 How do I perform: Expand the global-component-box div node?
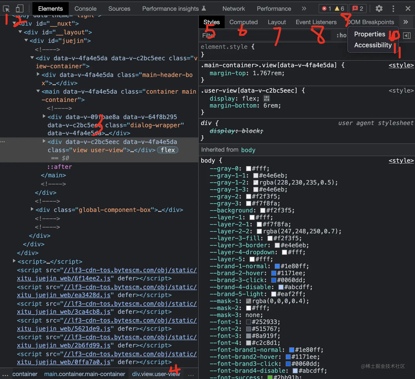click(x=32, y=209)
